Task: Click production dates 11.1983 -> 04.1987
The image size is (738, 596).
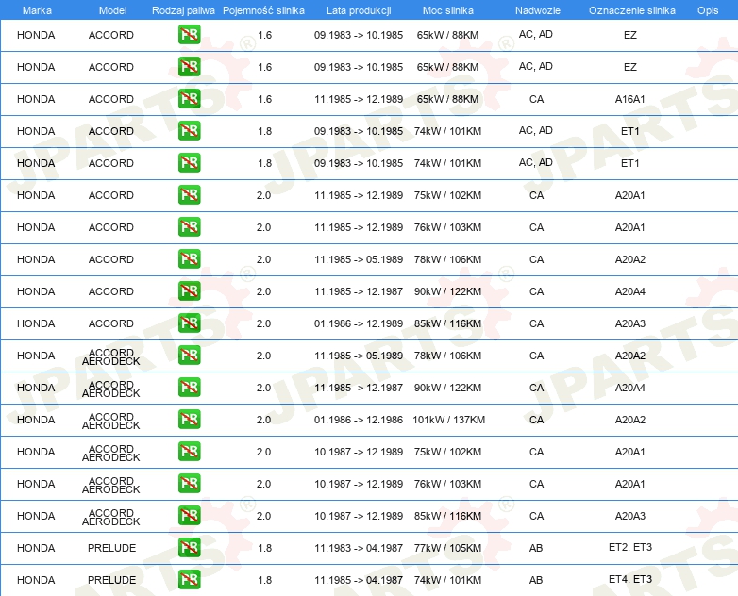Action: click(x=359, y=548)
